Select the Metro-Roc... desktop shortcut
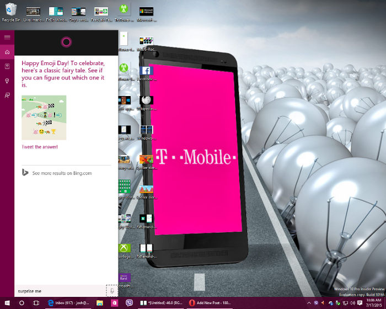Screen dimensions: 386x309 (x=147, y=44)
